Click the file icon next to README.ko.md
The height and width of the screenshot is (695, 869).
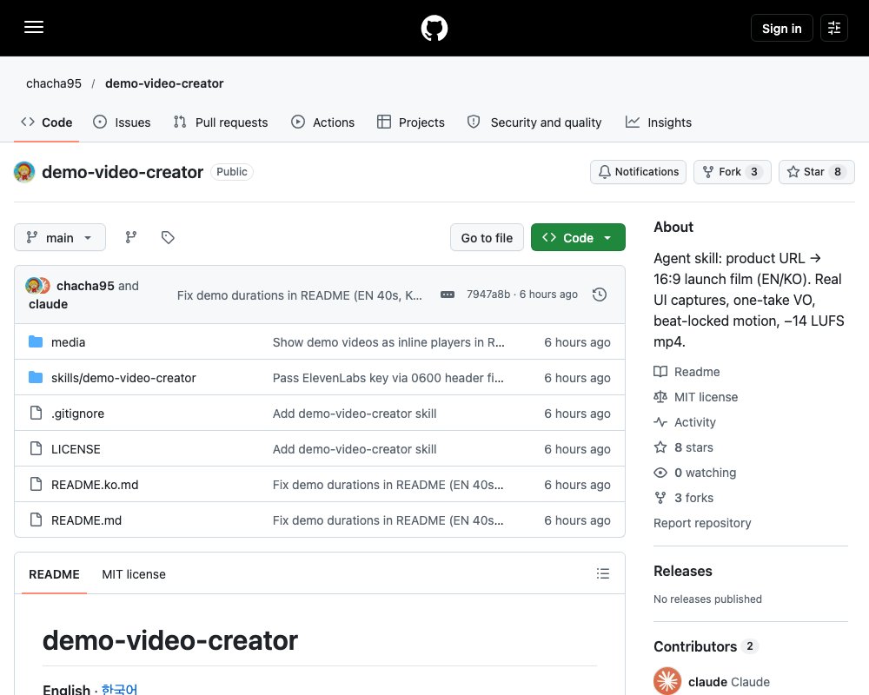coord(36,485)
